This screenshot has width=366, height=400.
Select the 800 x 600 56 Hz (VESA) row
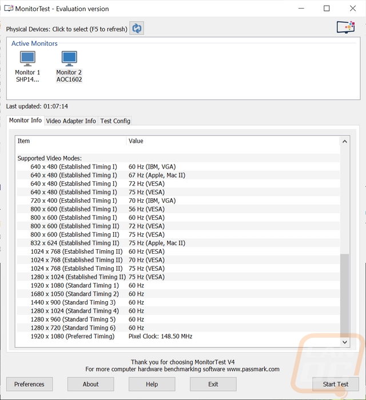(x=178, y=209)
